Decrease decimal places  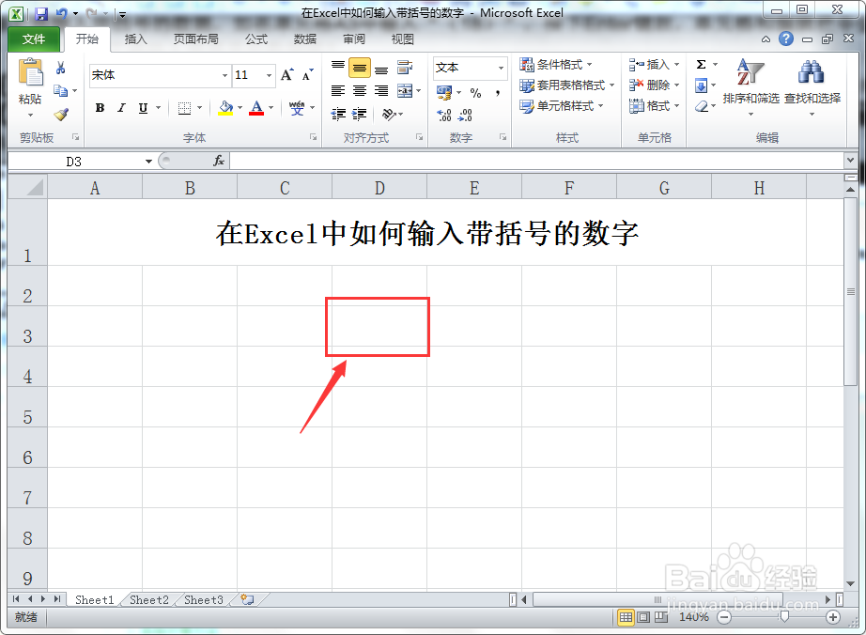[x=466, y=115]
